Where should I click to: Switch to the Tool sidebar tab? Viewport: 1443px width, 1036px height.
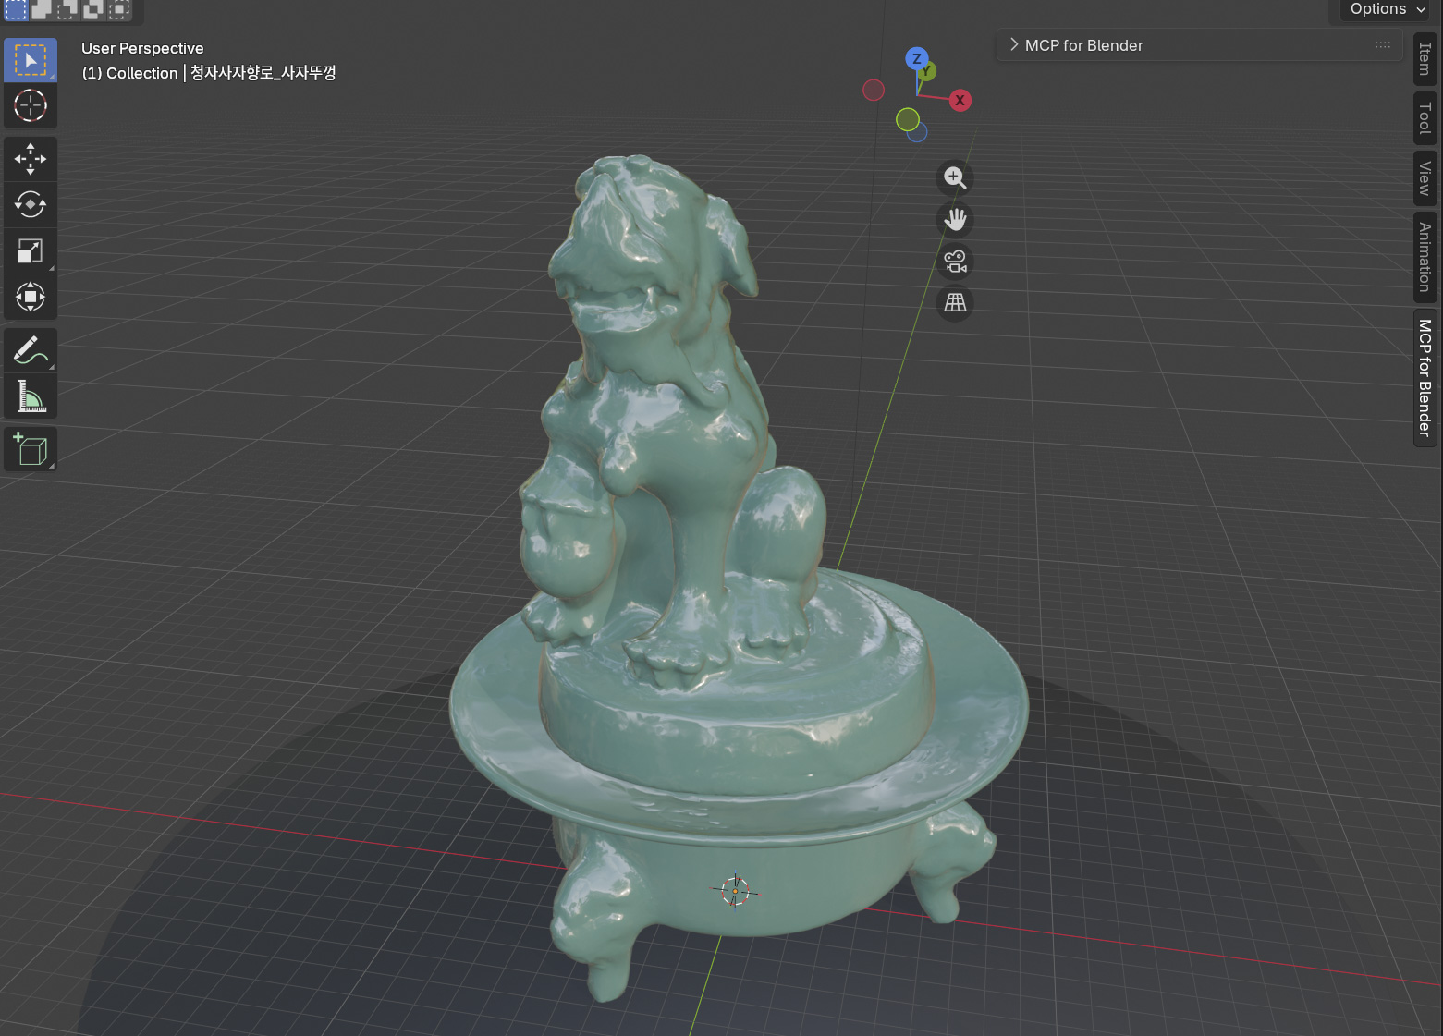1425,118
